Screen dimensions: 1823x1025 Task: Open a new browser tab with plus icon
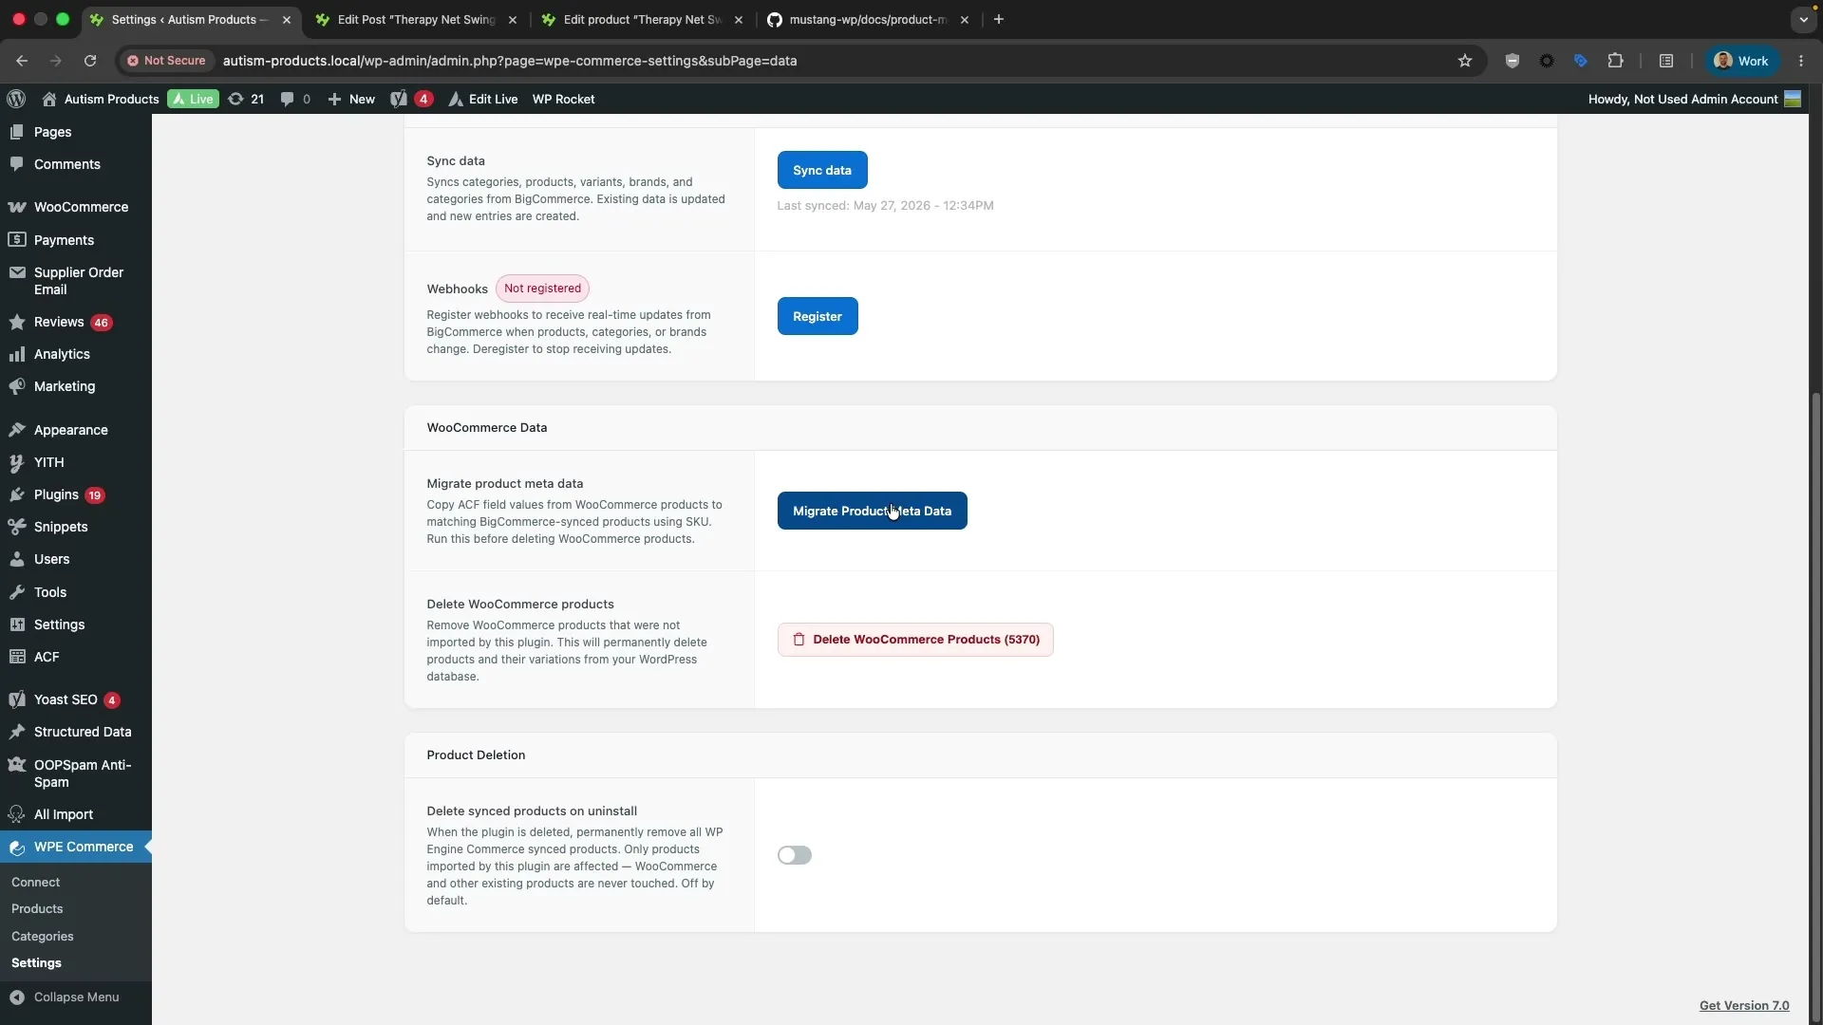999,19
